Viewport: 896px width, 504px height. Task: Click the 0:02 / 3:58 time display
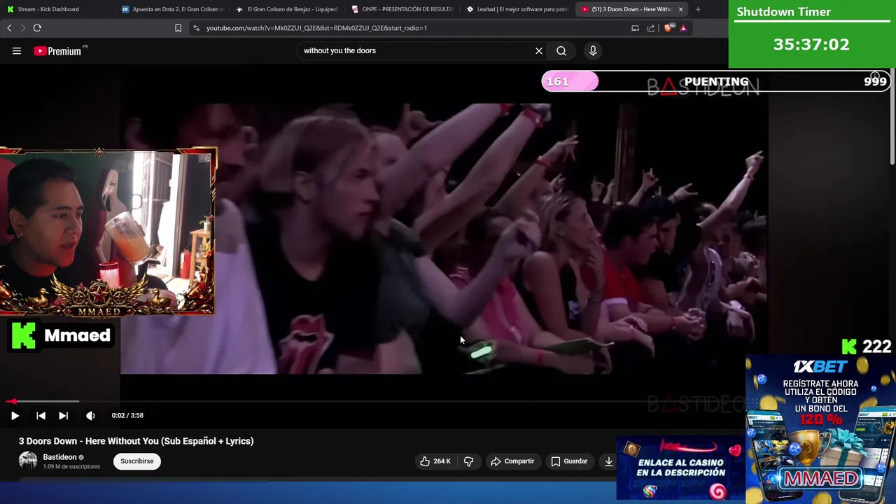coord(127,415)
